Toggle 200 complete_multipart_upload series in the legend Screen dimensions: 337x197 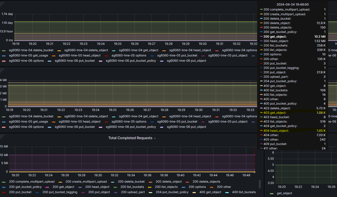click(x=32, y=182)
